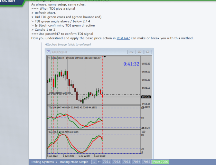Click the '5 Jul 22:00' time axis label

tap(84, 156)
